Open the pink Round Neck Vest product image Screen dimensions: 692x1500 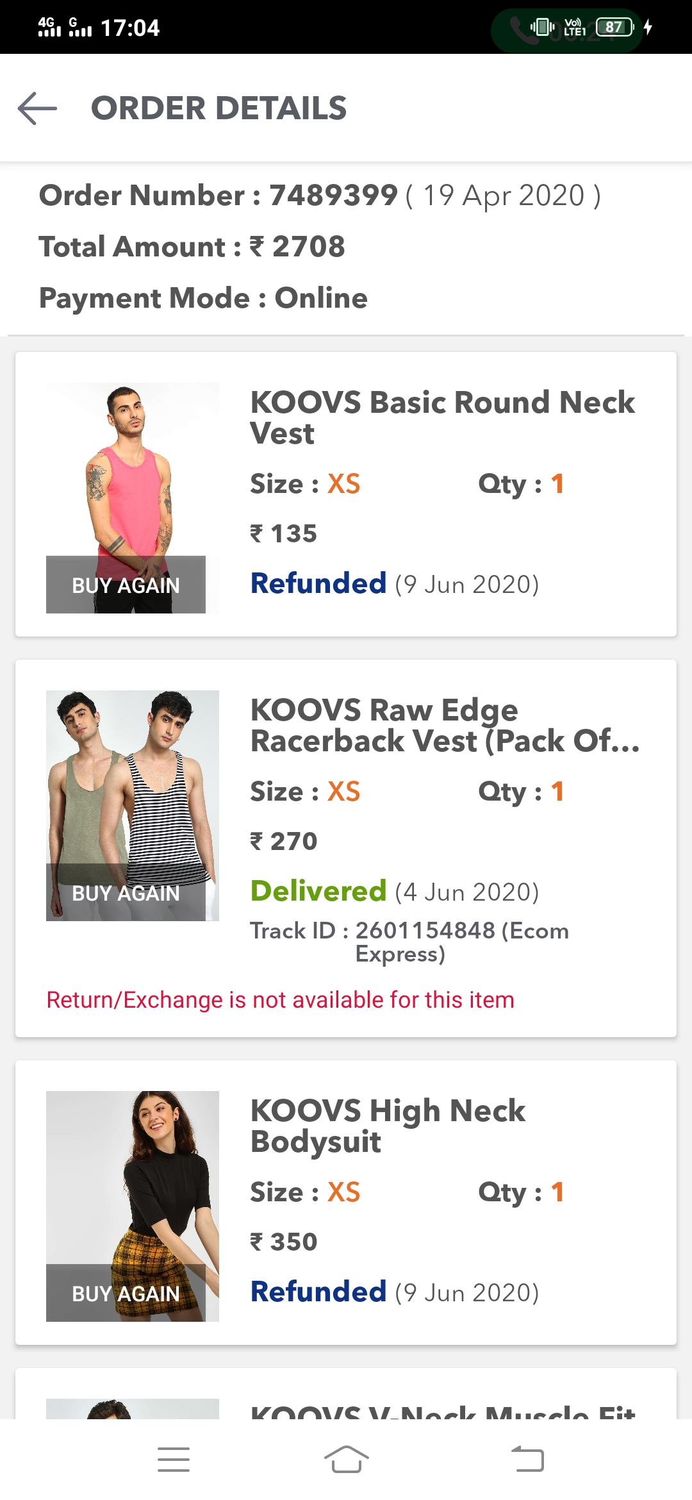pos(133,474)
